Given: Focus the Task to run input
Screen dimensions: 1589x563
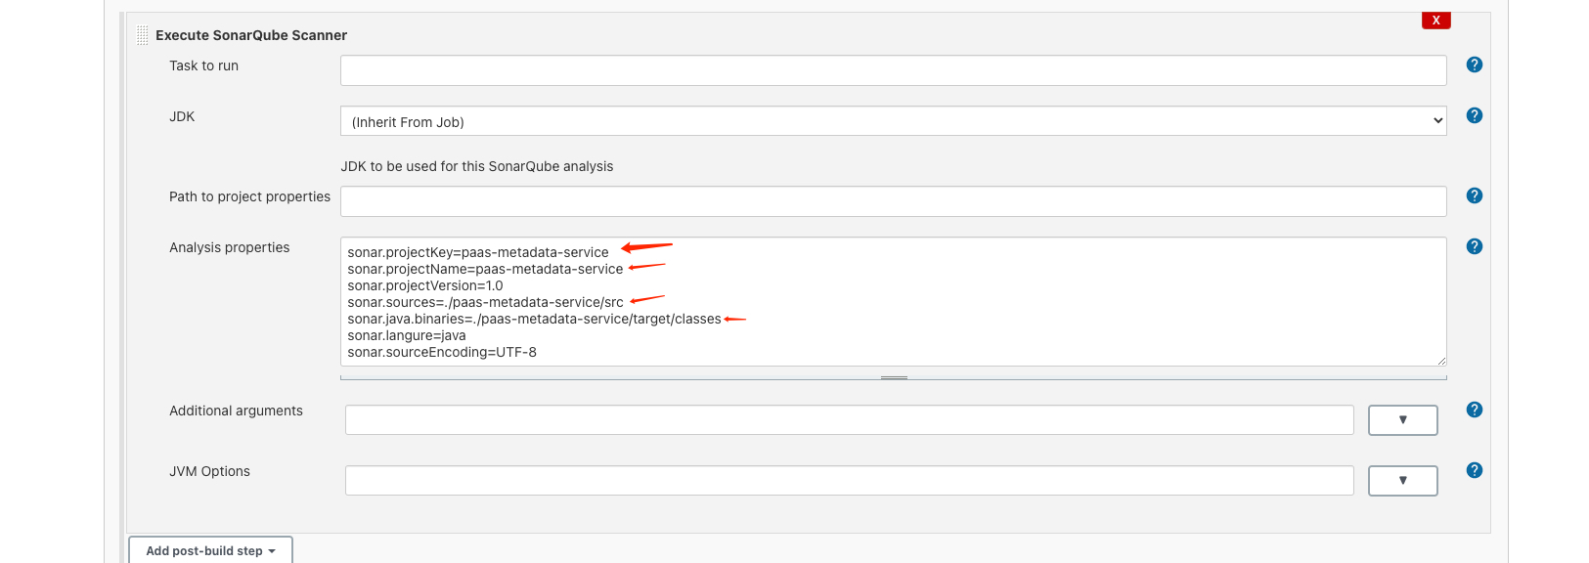Looking at the screenshot, I should [x=893, y=70].
